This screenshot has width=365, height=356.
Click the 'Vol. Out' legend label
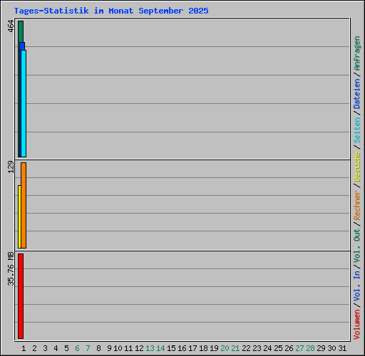pyautogui.click(x=357, y=246)
